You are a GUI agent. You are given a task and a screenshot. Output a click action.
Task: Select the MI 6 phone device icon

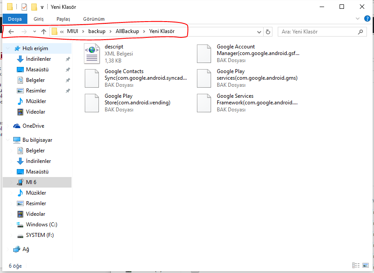click(20, 182)
